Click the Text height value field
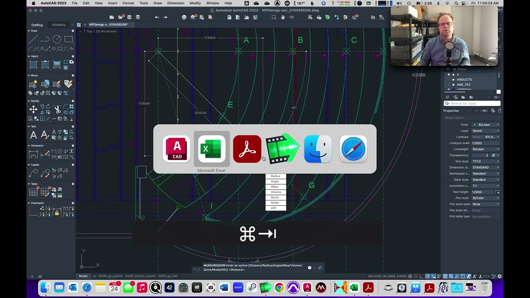 pos(483,192)
